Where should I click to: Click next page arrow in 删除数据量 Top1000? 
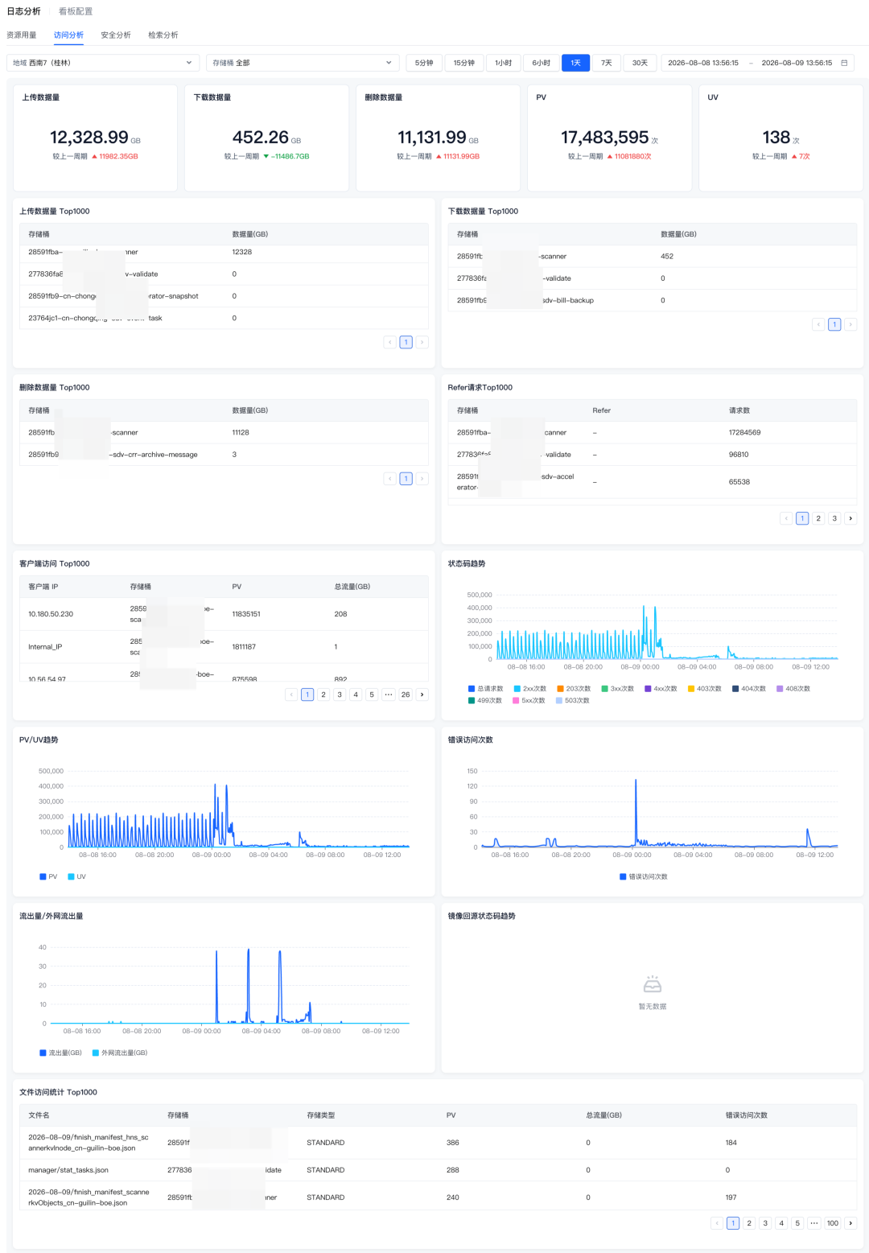(422, 479)
